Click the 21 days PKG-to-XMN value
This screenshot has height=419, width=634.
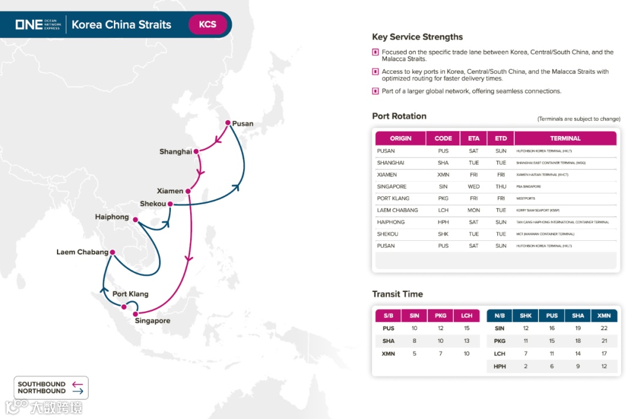[604, 341]
